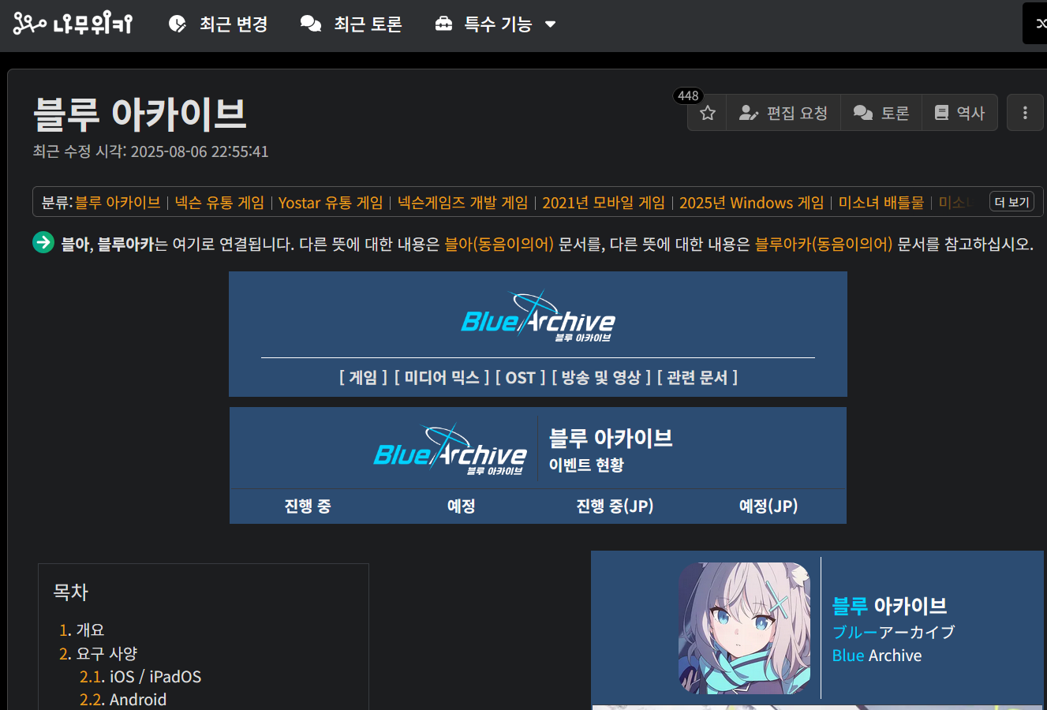
Task: Open category link 넥슨 유통 게임
Action: point(219,203)
